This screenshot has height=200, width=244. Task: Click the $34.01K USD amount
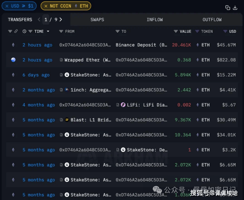pyautogui.click(x=226, y=135)
